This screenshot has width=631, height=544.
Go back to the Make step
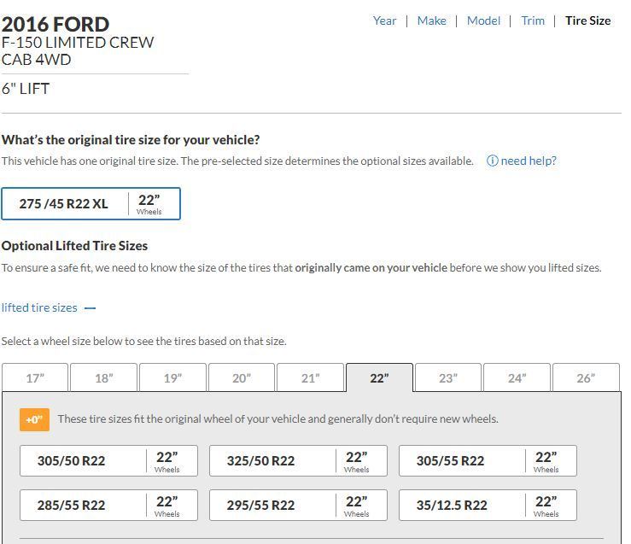[x=431, y=20]
